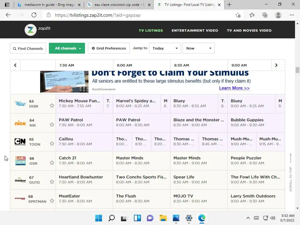Go to earlier time slots arrow
Image resolution: width=300 pixels, height=225 pixels.
click(15, 65)
